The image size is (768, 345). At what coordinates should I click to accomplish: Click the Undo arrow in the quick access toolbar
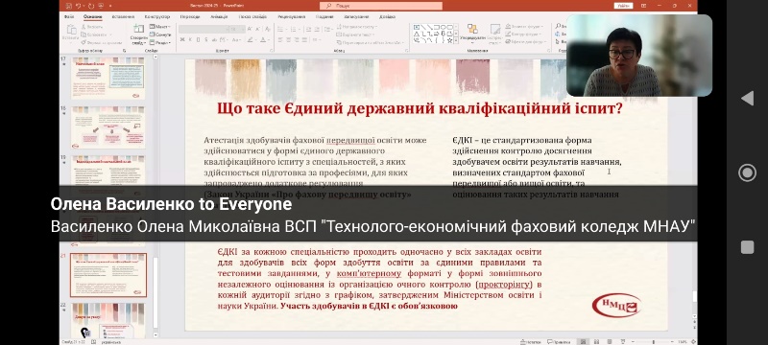pyautogui.click(x=79, y=6)
